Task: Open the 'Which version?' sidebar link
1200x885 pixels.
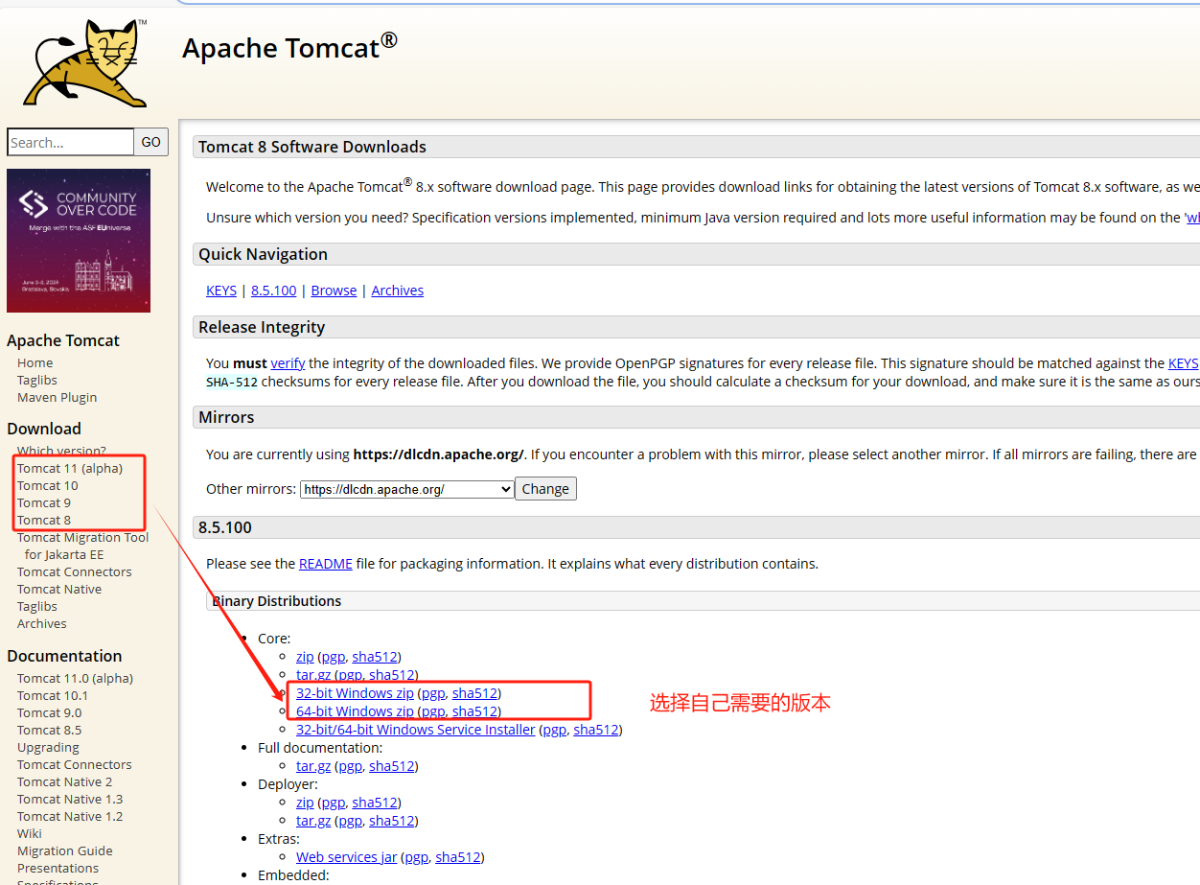Action: point(61,451)
